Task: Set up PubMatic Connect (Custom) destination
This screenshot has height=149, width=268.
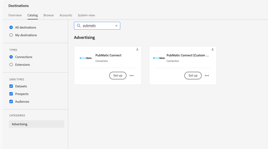Action: pos(193,76)
